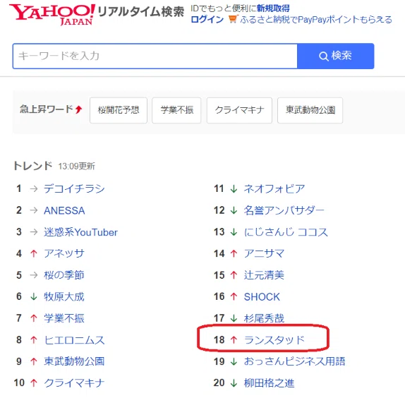Open the ログイン link
The width and height of the screenshot is (405, 398).
tap(207, 19)
